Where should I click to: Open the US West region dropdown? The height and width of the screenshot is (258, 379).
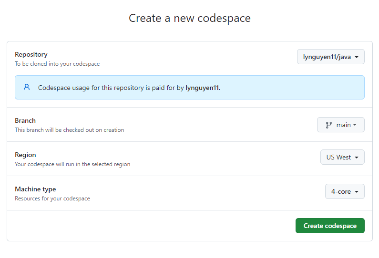[342, 157]
